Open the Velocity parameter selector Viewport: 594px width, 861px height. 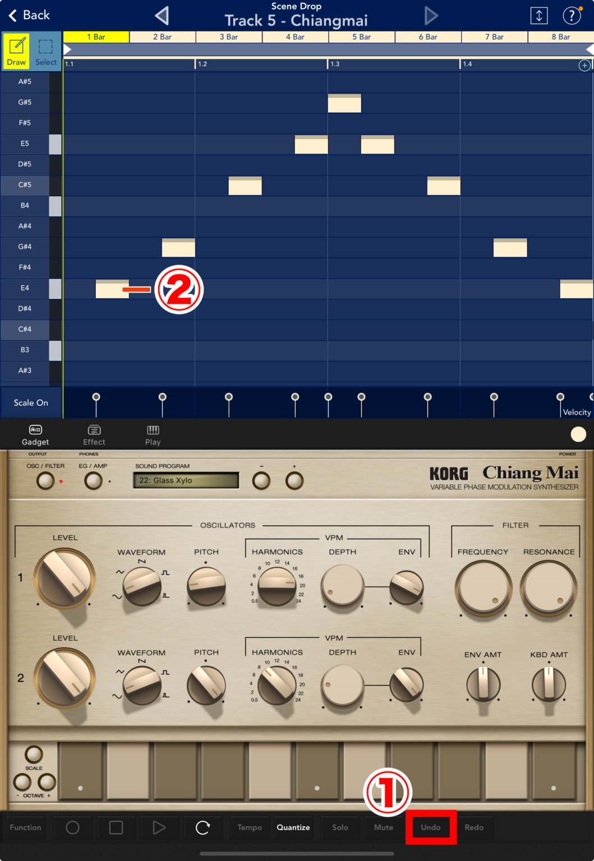577,412
